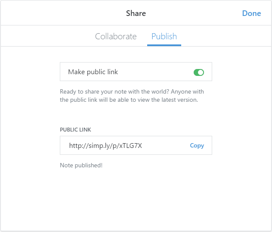Click the Share dialog title
272x232 pixels.
click(x=136, y=13)
